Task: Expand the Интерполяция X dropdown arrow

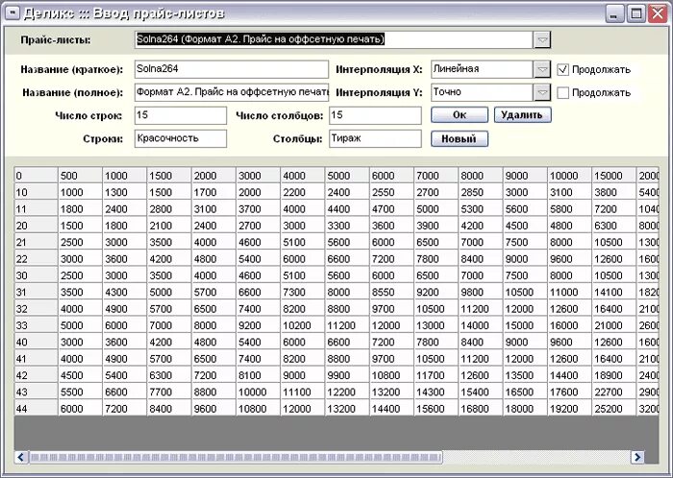Action: click(x=542, y=69)
